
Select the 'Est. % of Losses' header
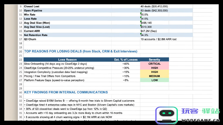(126, 60)
